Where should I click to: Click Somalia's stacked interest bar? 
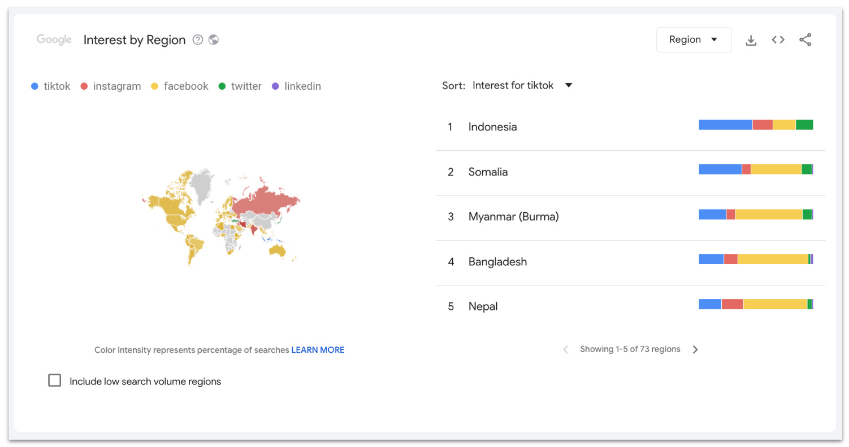756,169
